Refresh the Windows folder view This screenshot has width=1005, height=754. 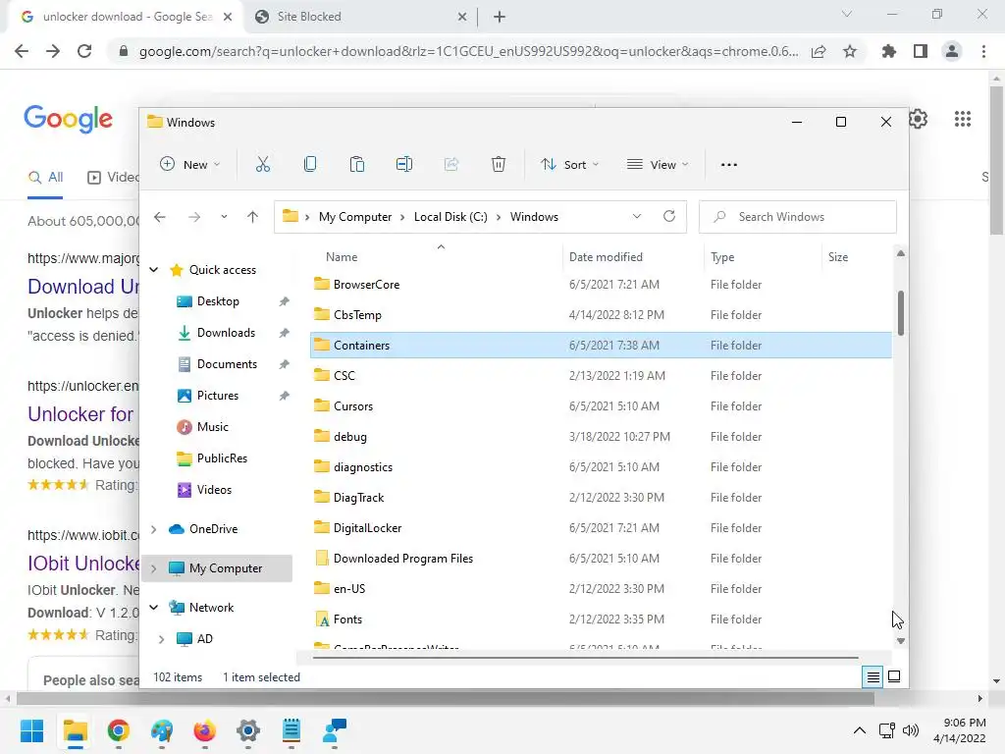click(669, 217)
